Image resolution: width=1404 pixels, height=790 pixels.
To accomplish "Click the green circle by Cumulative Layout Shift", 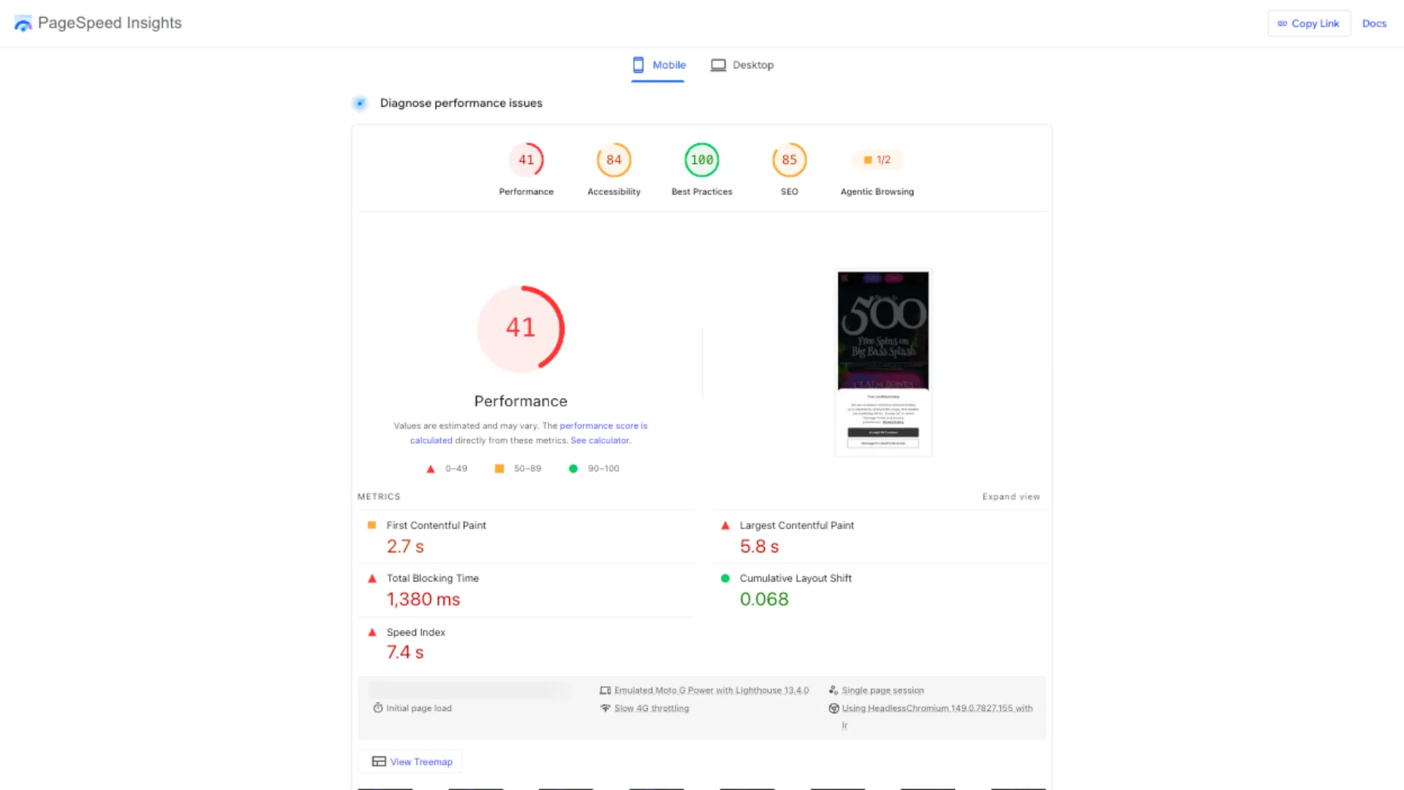I will click(x=725, y=578).
